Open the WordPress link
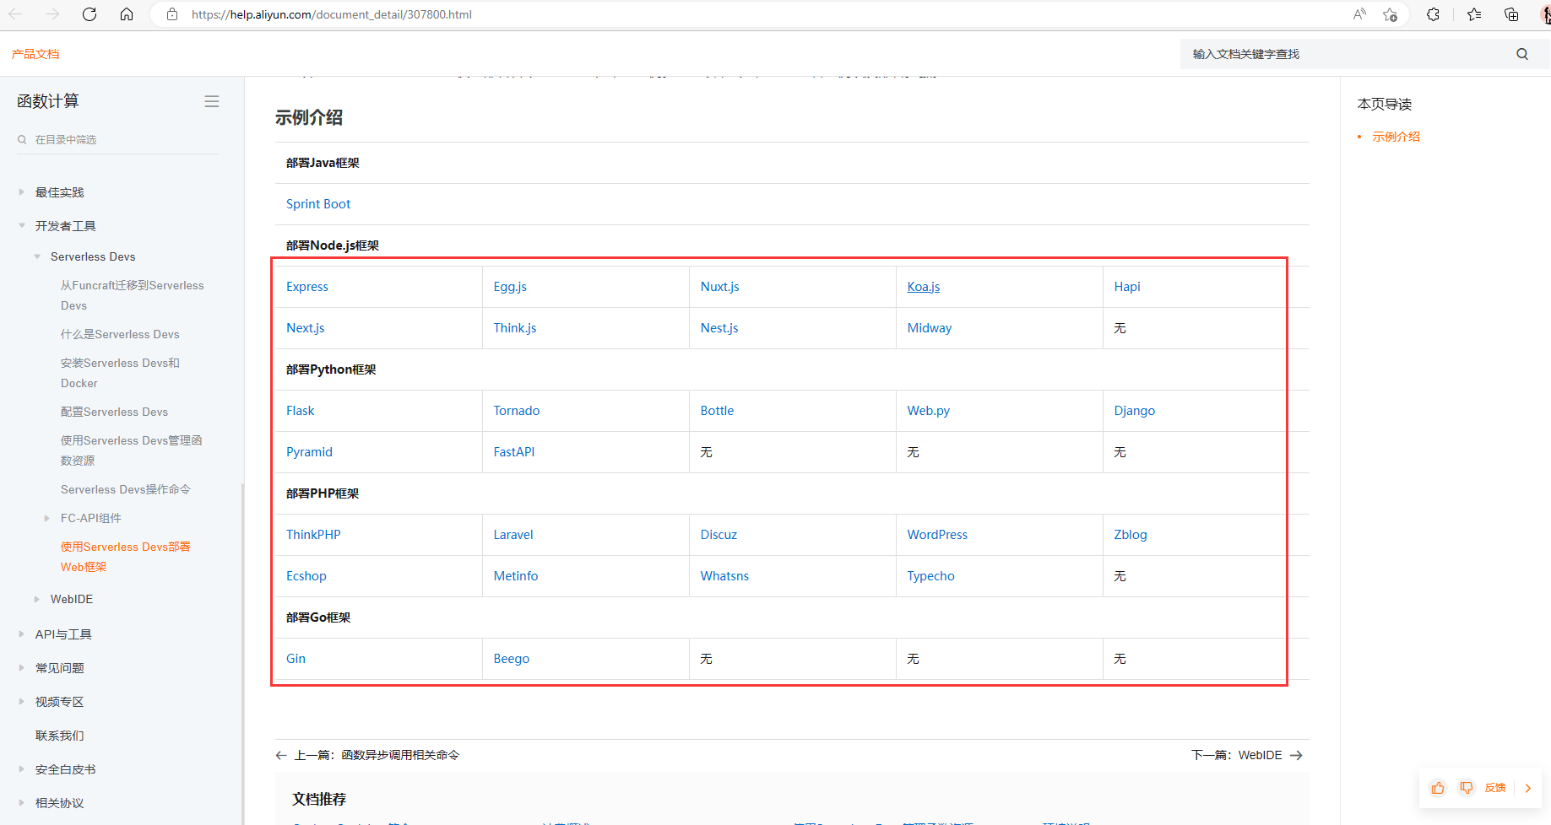This screenshot has height=825, width=1551. tap(937, 535)
